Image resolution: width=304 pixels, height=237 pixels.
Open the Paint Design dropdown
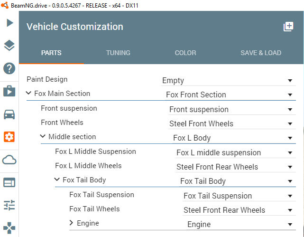[228, 81]
